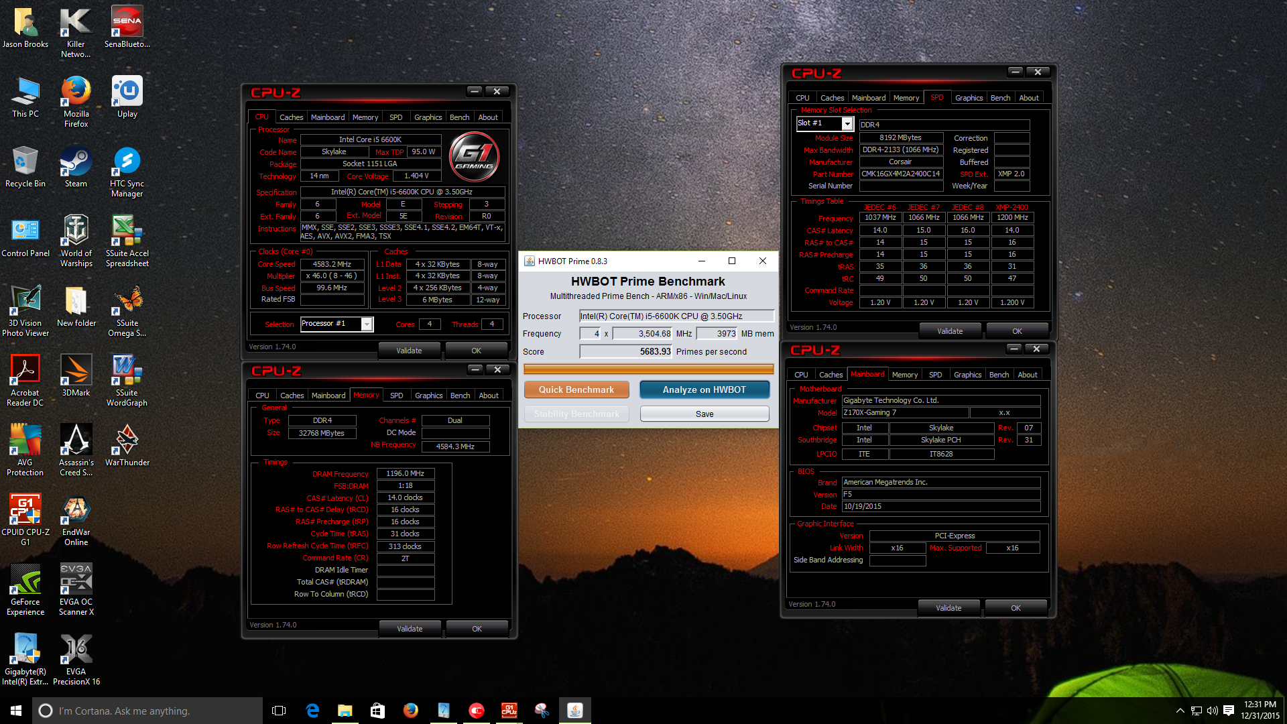Open New folder on desktop
1287x724 pixels.
coord(76,306)
